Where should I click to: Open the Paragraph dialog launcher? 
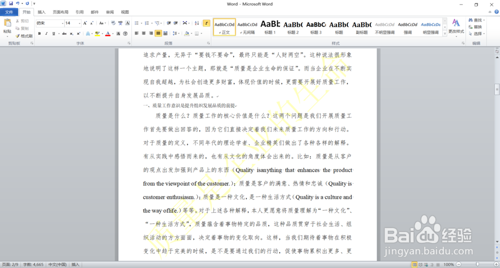(208, 43)
